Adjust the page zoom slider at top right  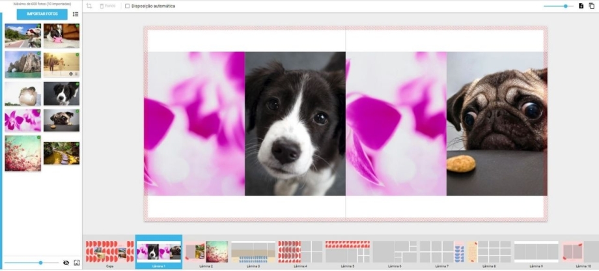point(564,6)
